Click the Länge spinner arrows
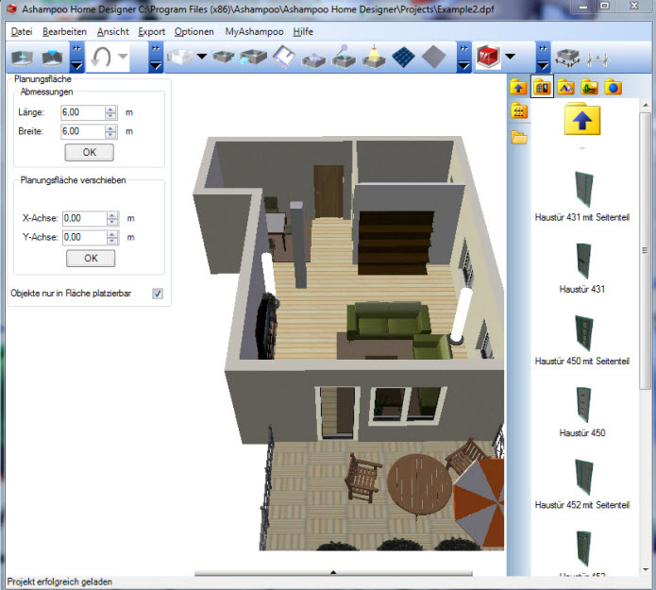 point(110,112)
